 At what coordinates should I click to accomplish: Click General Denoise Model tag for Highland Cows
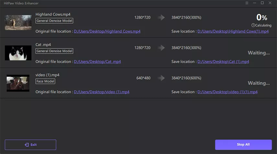click(x=54, y=21)
